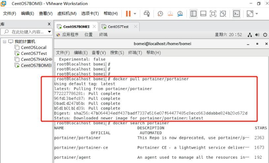Viewport: 269px width, 163px height.
Task: Maximize the bomei@localhost terminal window
Action: coord(257,44)
